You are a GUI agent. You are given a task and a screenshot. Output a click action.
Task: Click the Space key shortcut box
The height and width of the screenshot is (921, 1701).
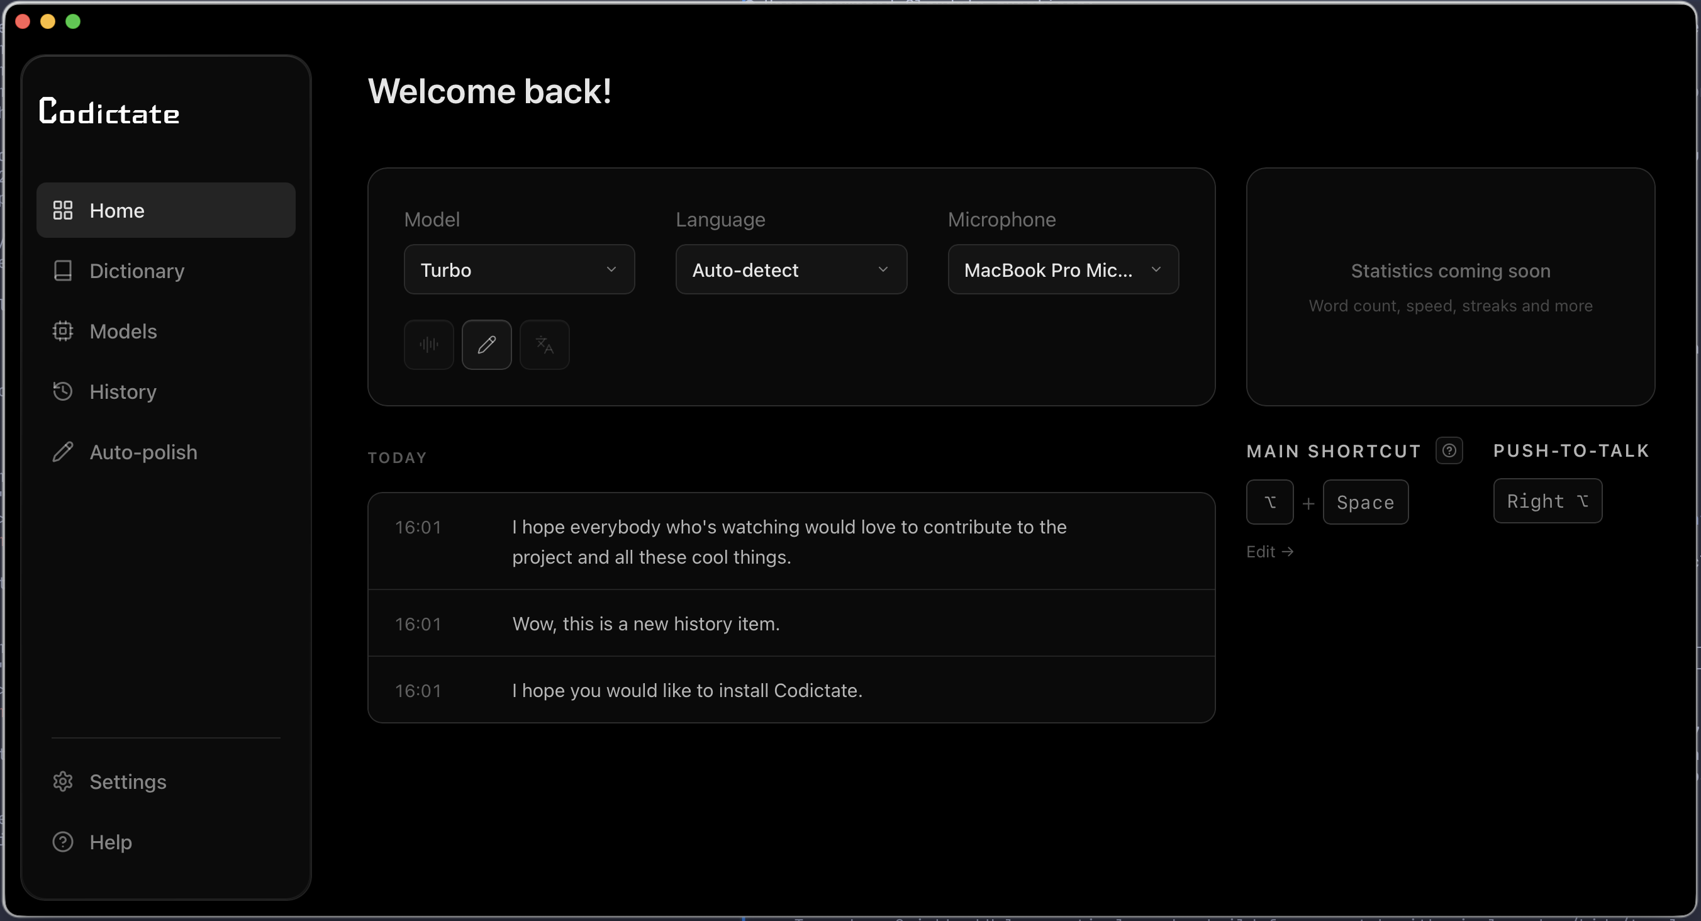(x=1365, y=503)
